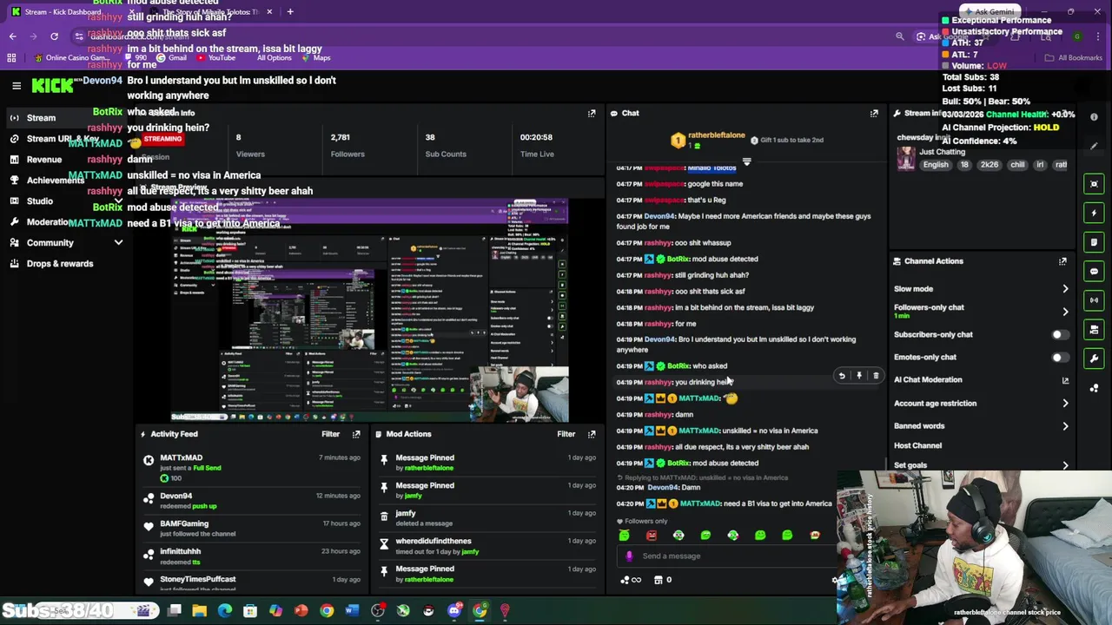Pop out the stream preview panel
Viewport: 1112px width, 625px height.
tap(592, 114)
